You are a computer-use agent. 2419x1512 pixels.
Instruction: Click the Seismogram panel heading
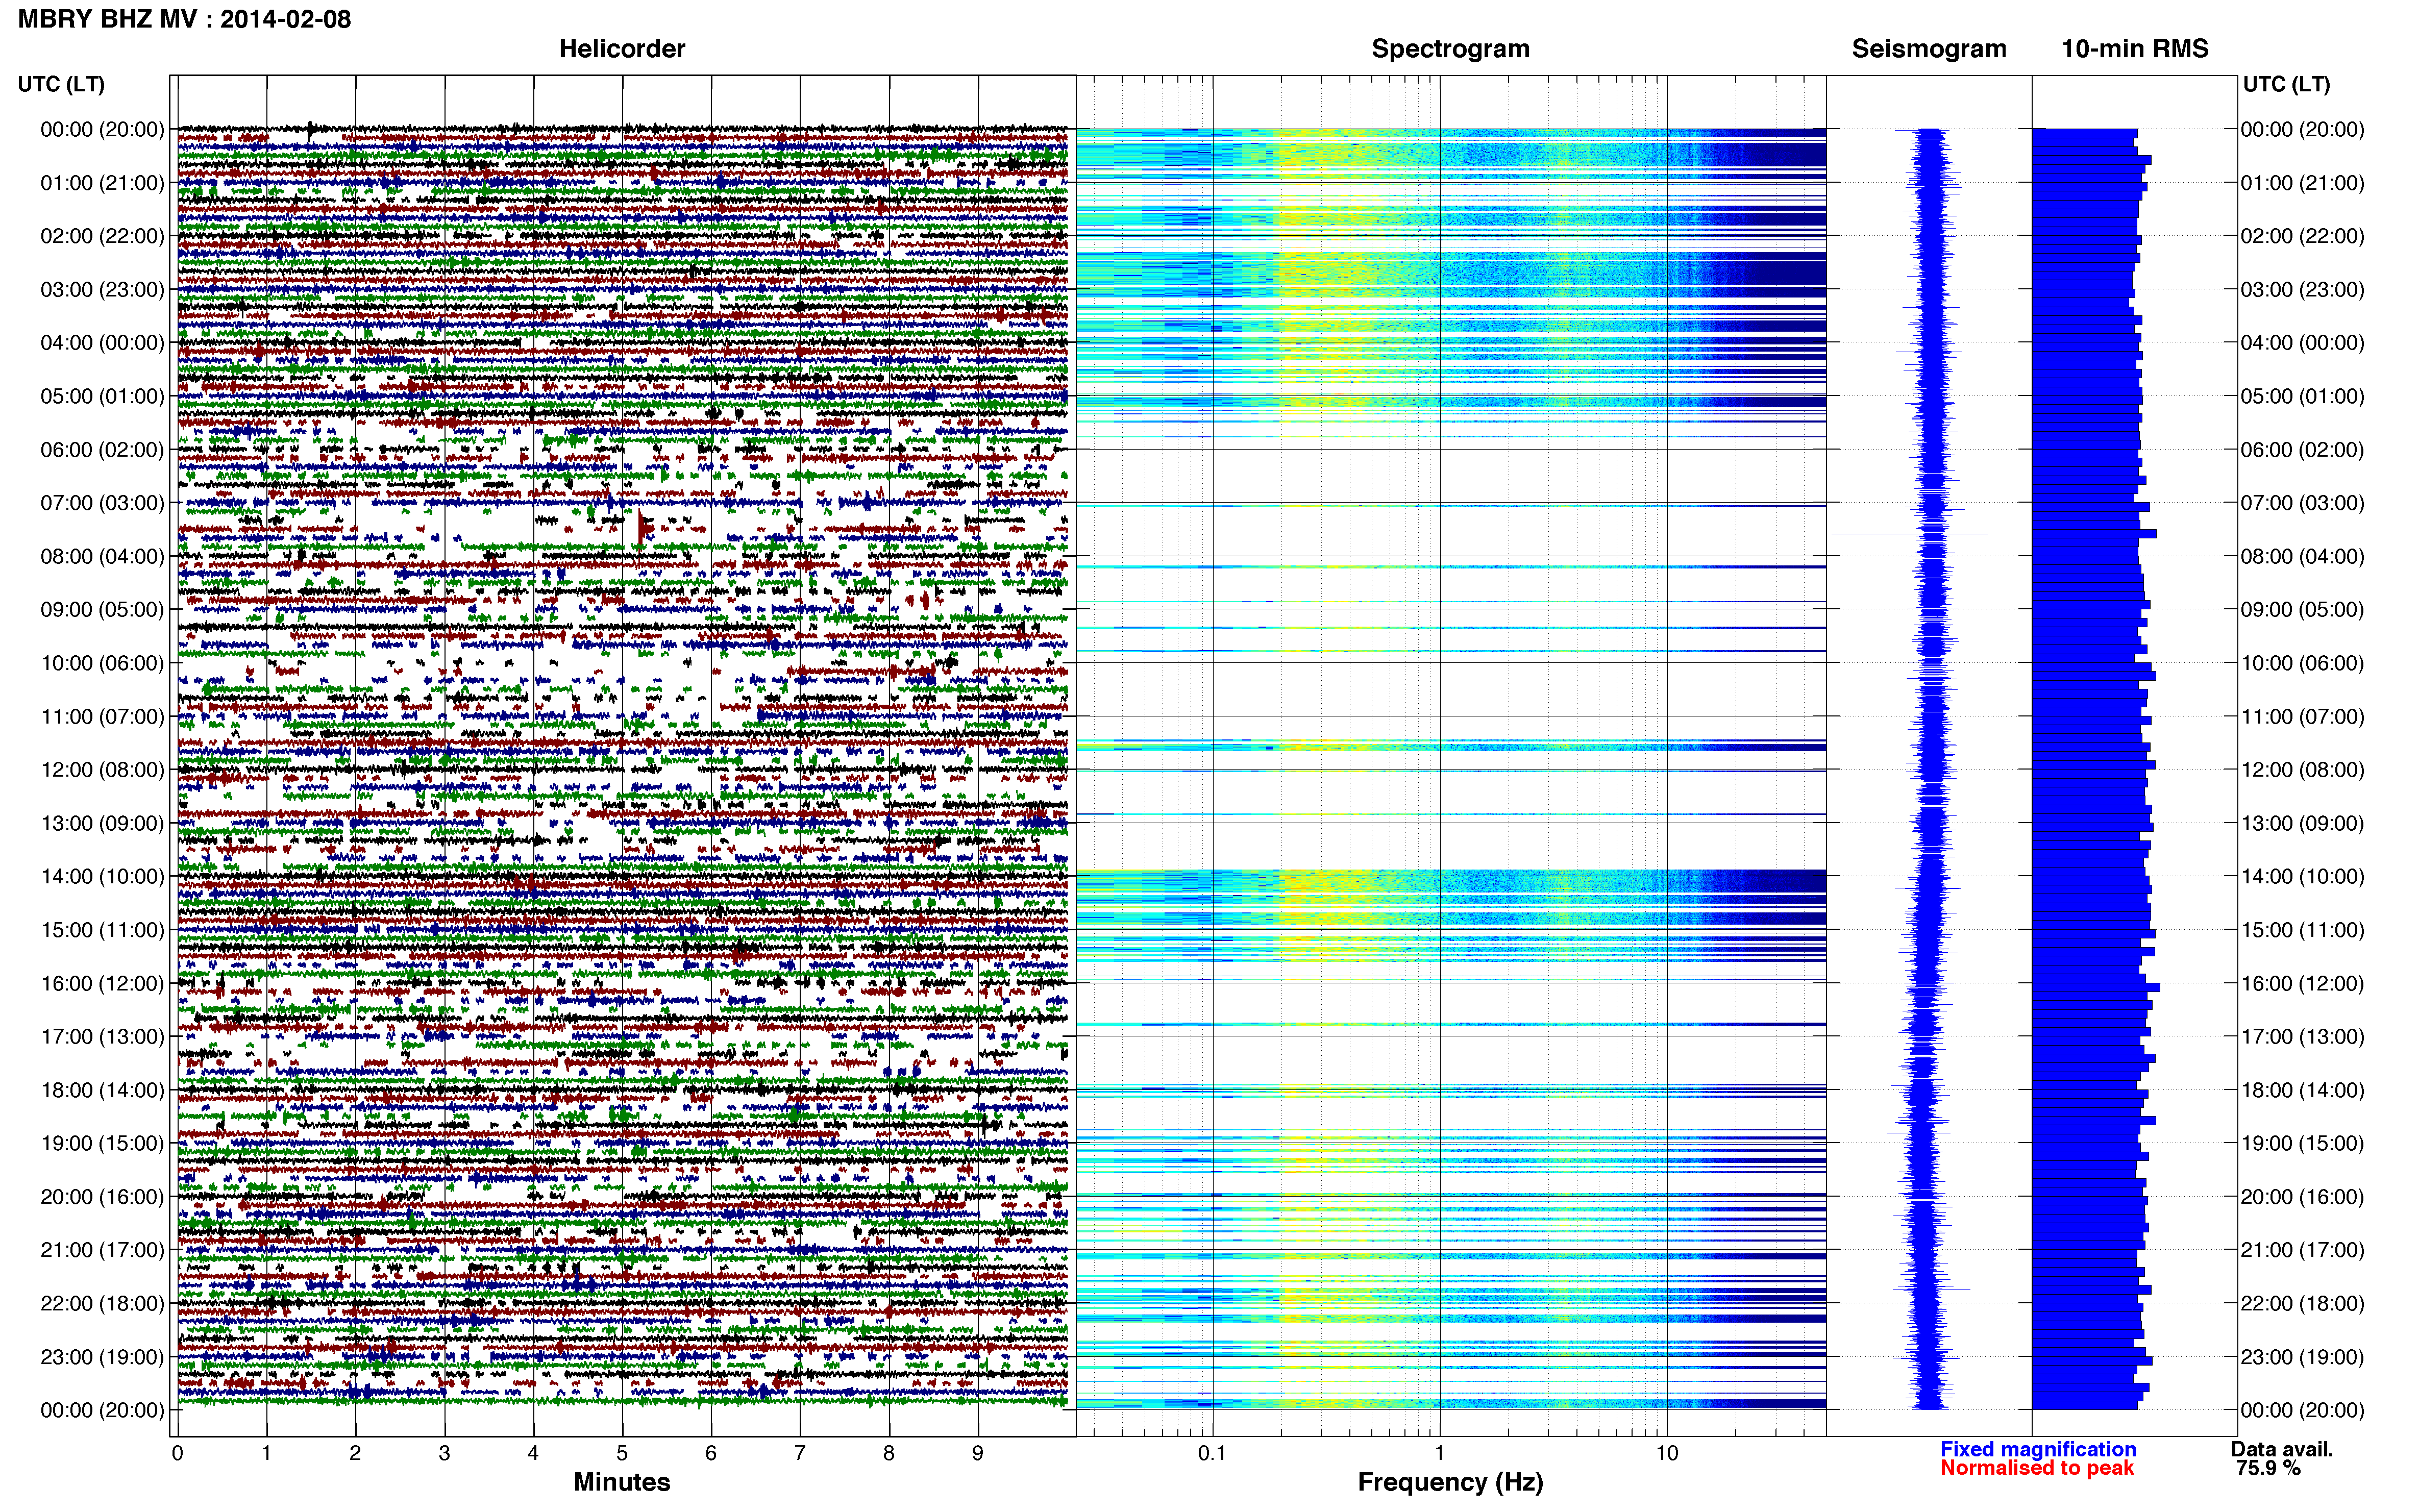point(1928,48)
